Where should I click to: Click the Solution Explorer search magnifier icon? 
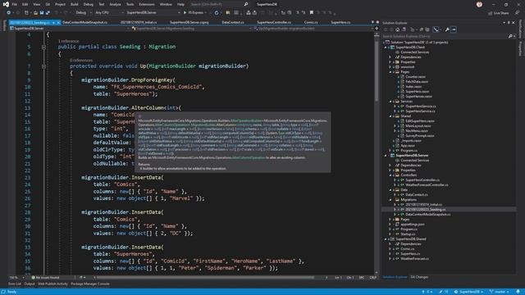tap(510, 36)
